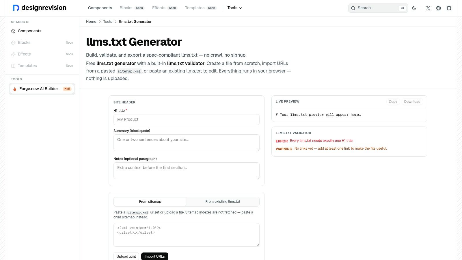Open the Components sidebar link
The image size is (462, 260).
point(42,31)
